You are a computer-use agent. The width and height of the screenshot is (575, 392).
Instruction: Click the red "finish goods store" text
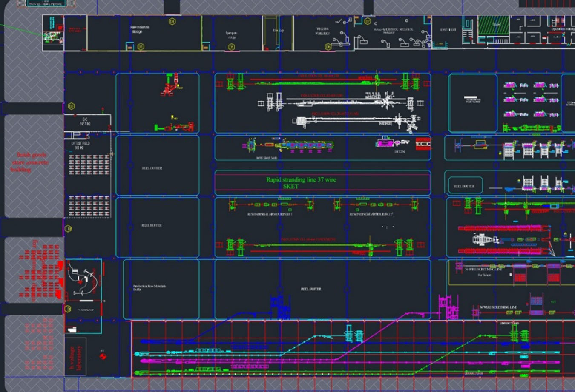pyautogui.click(x=30, y=162)
